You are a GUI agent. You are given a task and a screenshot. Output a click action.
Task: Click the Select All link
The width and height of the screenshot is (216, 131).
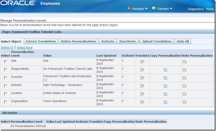point(7,48)
